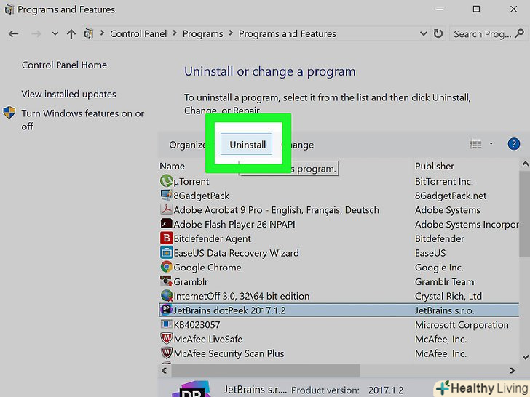Image resolution: width=530 pixels, height=397 pixels.
Task: Select the µTorrent program name
Action: [x=191, y=182]
